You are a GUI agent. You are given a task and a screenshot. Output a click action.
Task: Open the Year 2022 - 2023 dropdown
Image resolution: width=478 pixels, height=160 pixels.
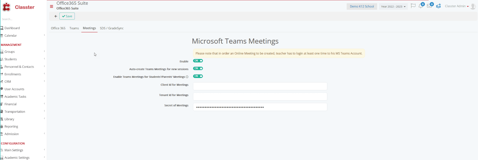[393, 6]
